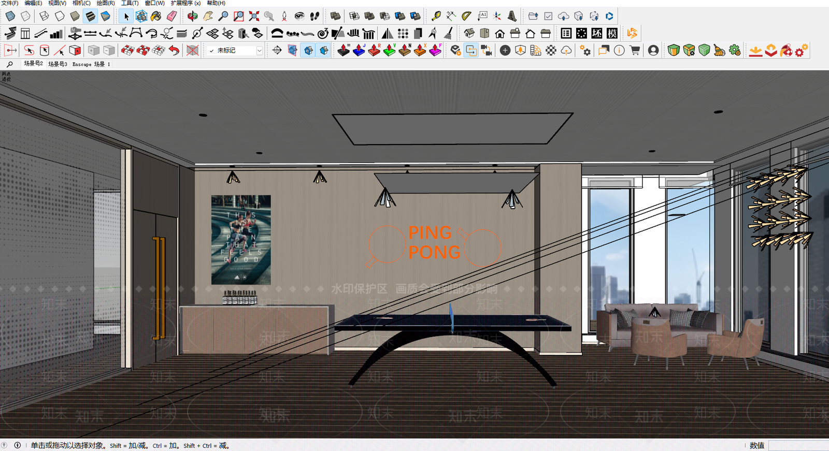Open the Enscape shopping cart store
The image size is (829, 451).
[x=634, y=51]
